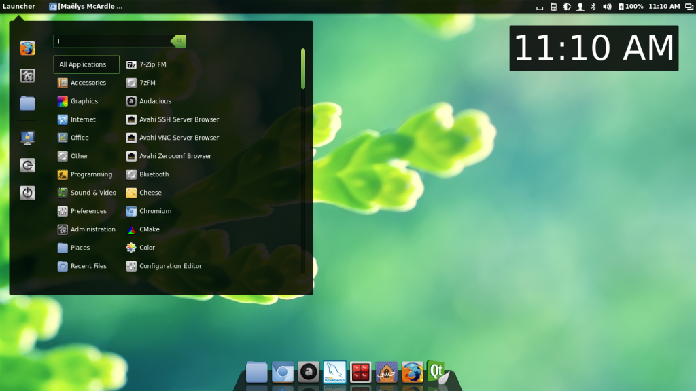This screenshot has width=696, height=391.
Task: Open the Sound & Video category
Action: (93, 193)
